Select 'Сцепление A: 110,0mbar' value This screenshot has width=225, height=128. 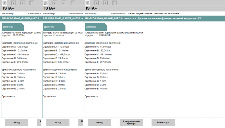tap(56, 47)
